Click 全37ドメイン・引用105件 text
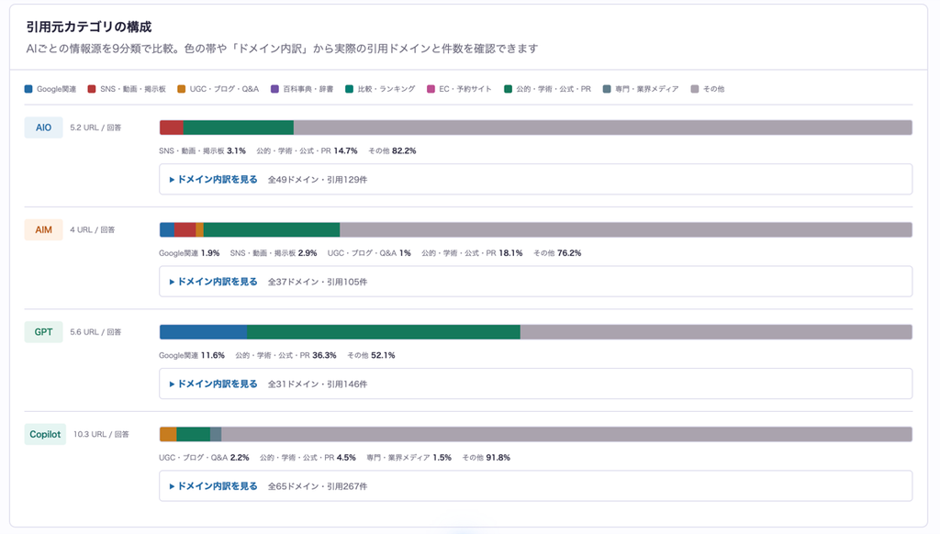The width and height of the screenshot is (940, 534). pyautogui.click(x=318, y=282)
